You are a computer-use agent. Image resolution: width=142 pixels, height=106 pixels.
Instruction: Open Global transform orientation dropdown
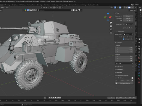click(45, 7)
